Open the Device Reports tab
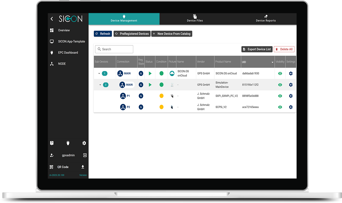Viewport: 342px width, 203px height. pyautogui.click(x=266, y=19)
